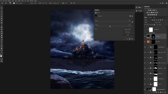This screenshot has width=168, height=94.
Task: Select the History Brush tool
Action: coord(2,29)
